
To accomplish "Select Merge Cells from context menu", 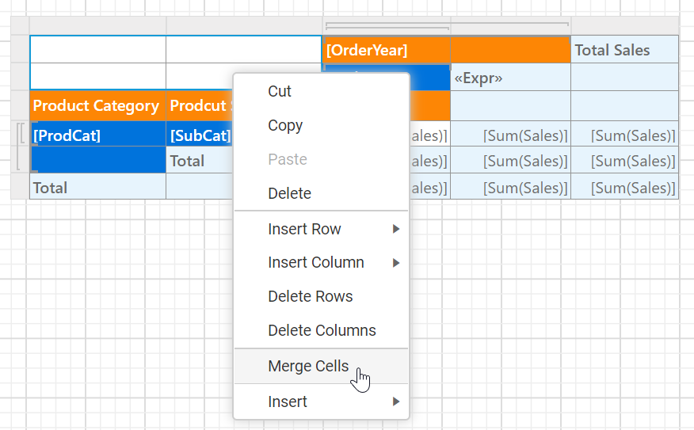I will [308, 366].
